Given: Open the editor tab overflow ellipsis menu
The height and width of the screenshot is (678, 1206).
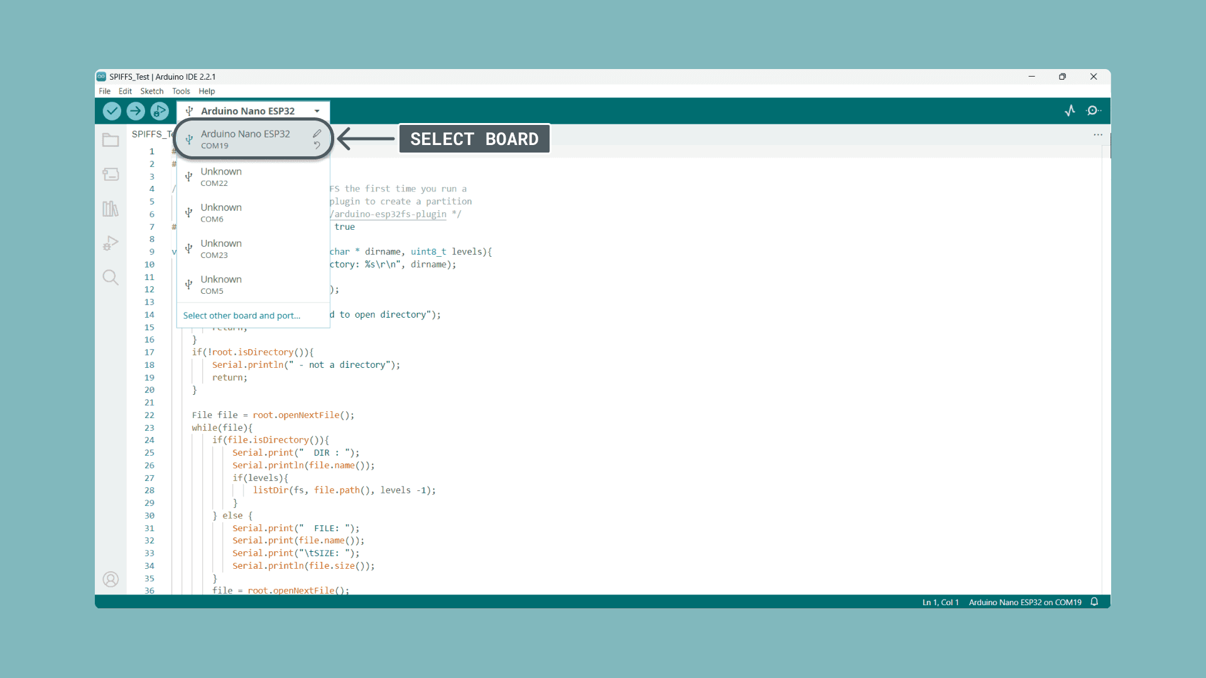Looking at the screenshot, I should pos(1097,134).
